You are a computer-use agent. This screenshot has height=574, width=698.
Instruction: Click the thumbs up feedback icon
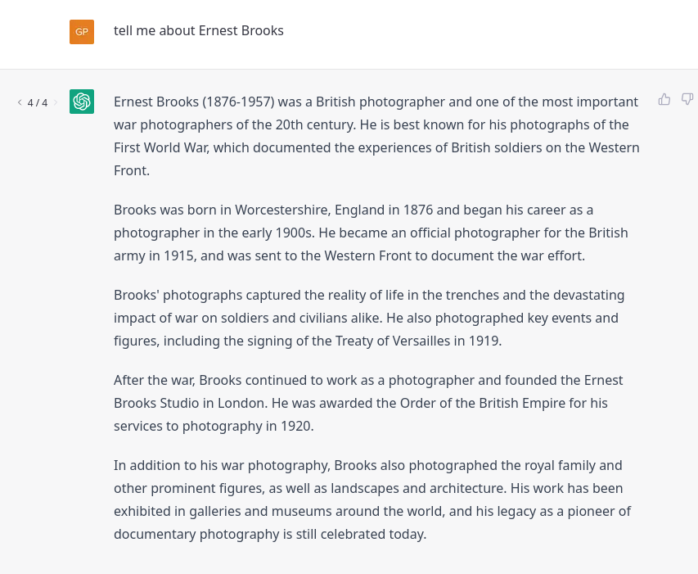664,99
